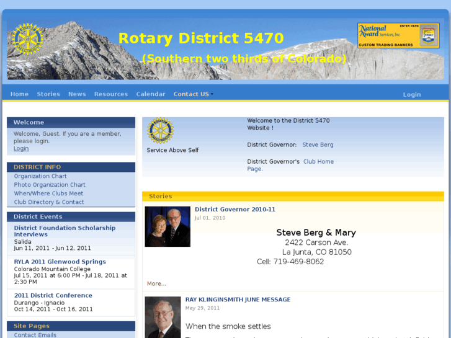Click the 'Jul 01, 2010' story date

[210, 218]
